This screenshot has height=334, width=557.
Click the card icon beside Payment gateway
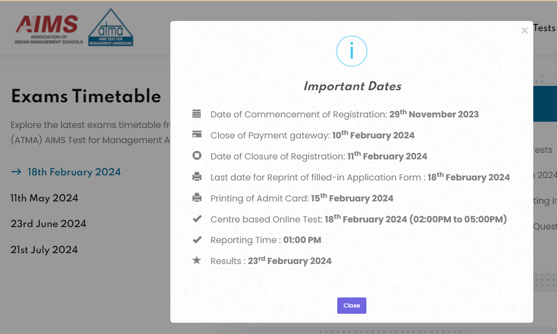coord(197,134)
